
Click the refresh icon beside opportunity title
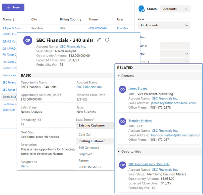(107, 40)
